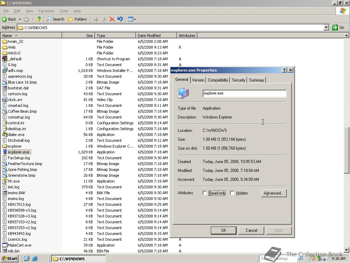Screen dimensions: 350x263
Task: Click the dialog's question mark help button
Action: point(284,70)
